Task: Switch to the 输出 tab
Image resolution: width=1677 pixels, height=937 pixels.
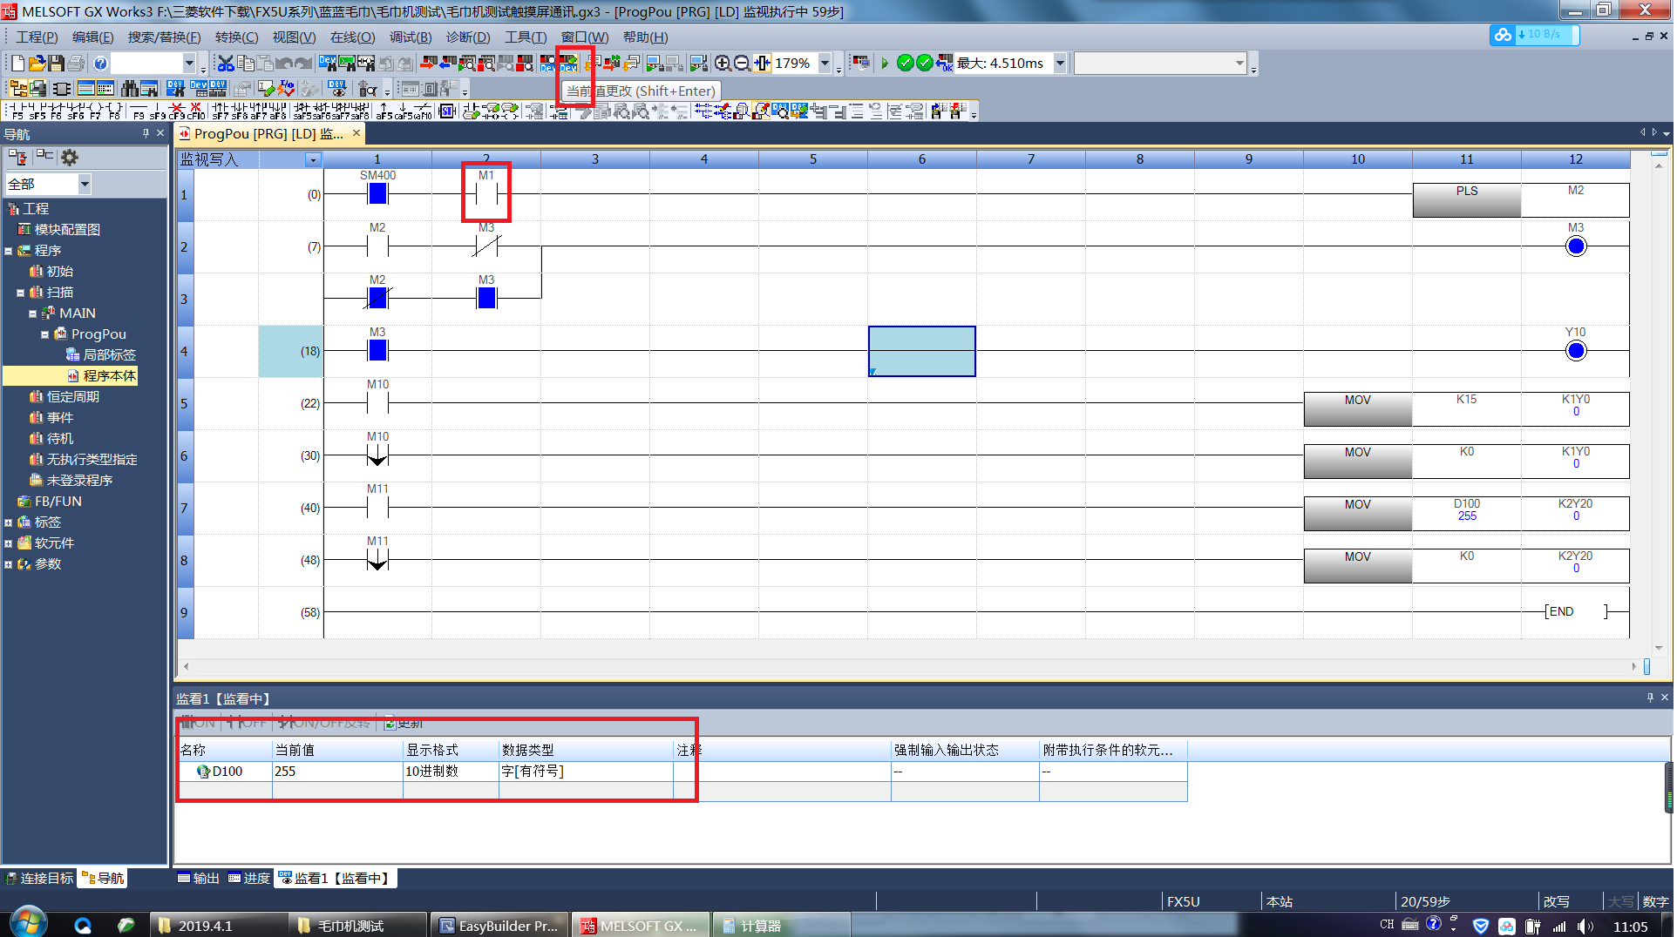Action: [x=199, y=878]
